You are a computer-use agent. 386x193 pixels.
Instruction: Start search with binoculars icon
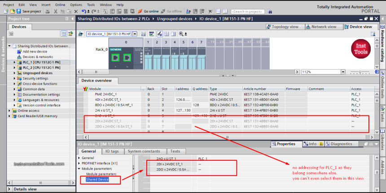[x=270, y=12]
